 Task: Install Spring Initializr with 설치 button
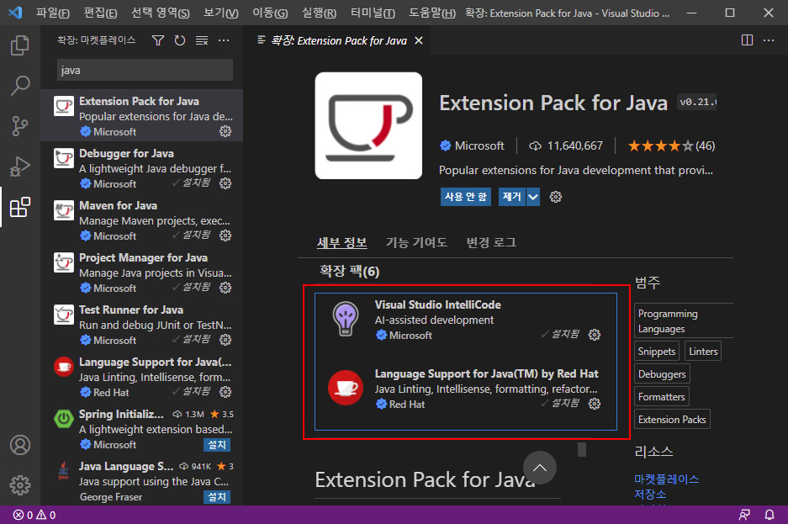coord(217,445)
